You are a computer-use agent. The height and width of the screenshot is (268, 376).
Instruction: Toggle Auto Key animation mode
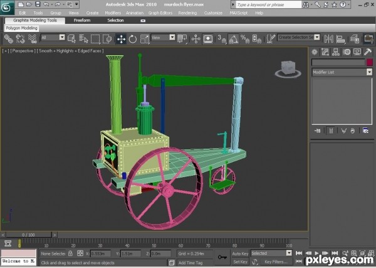pos(240,254)
